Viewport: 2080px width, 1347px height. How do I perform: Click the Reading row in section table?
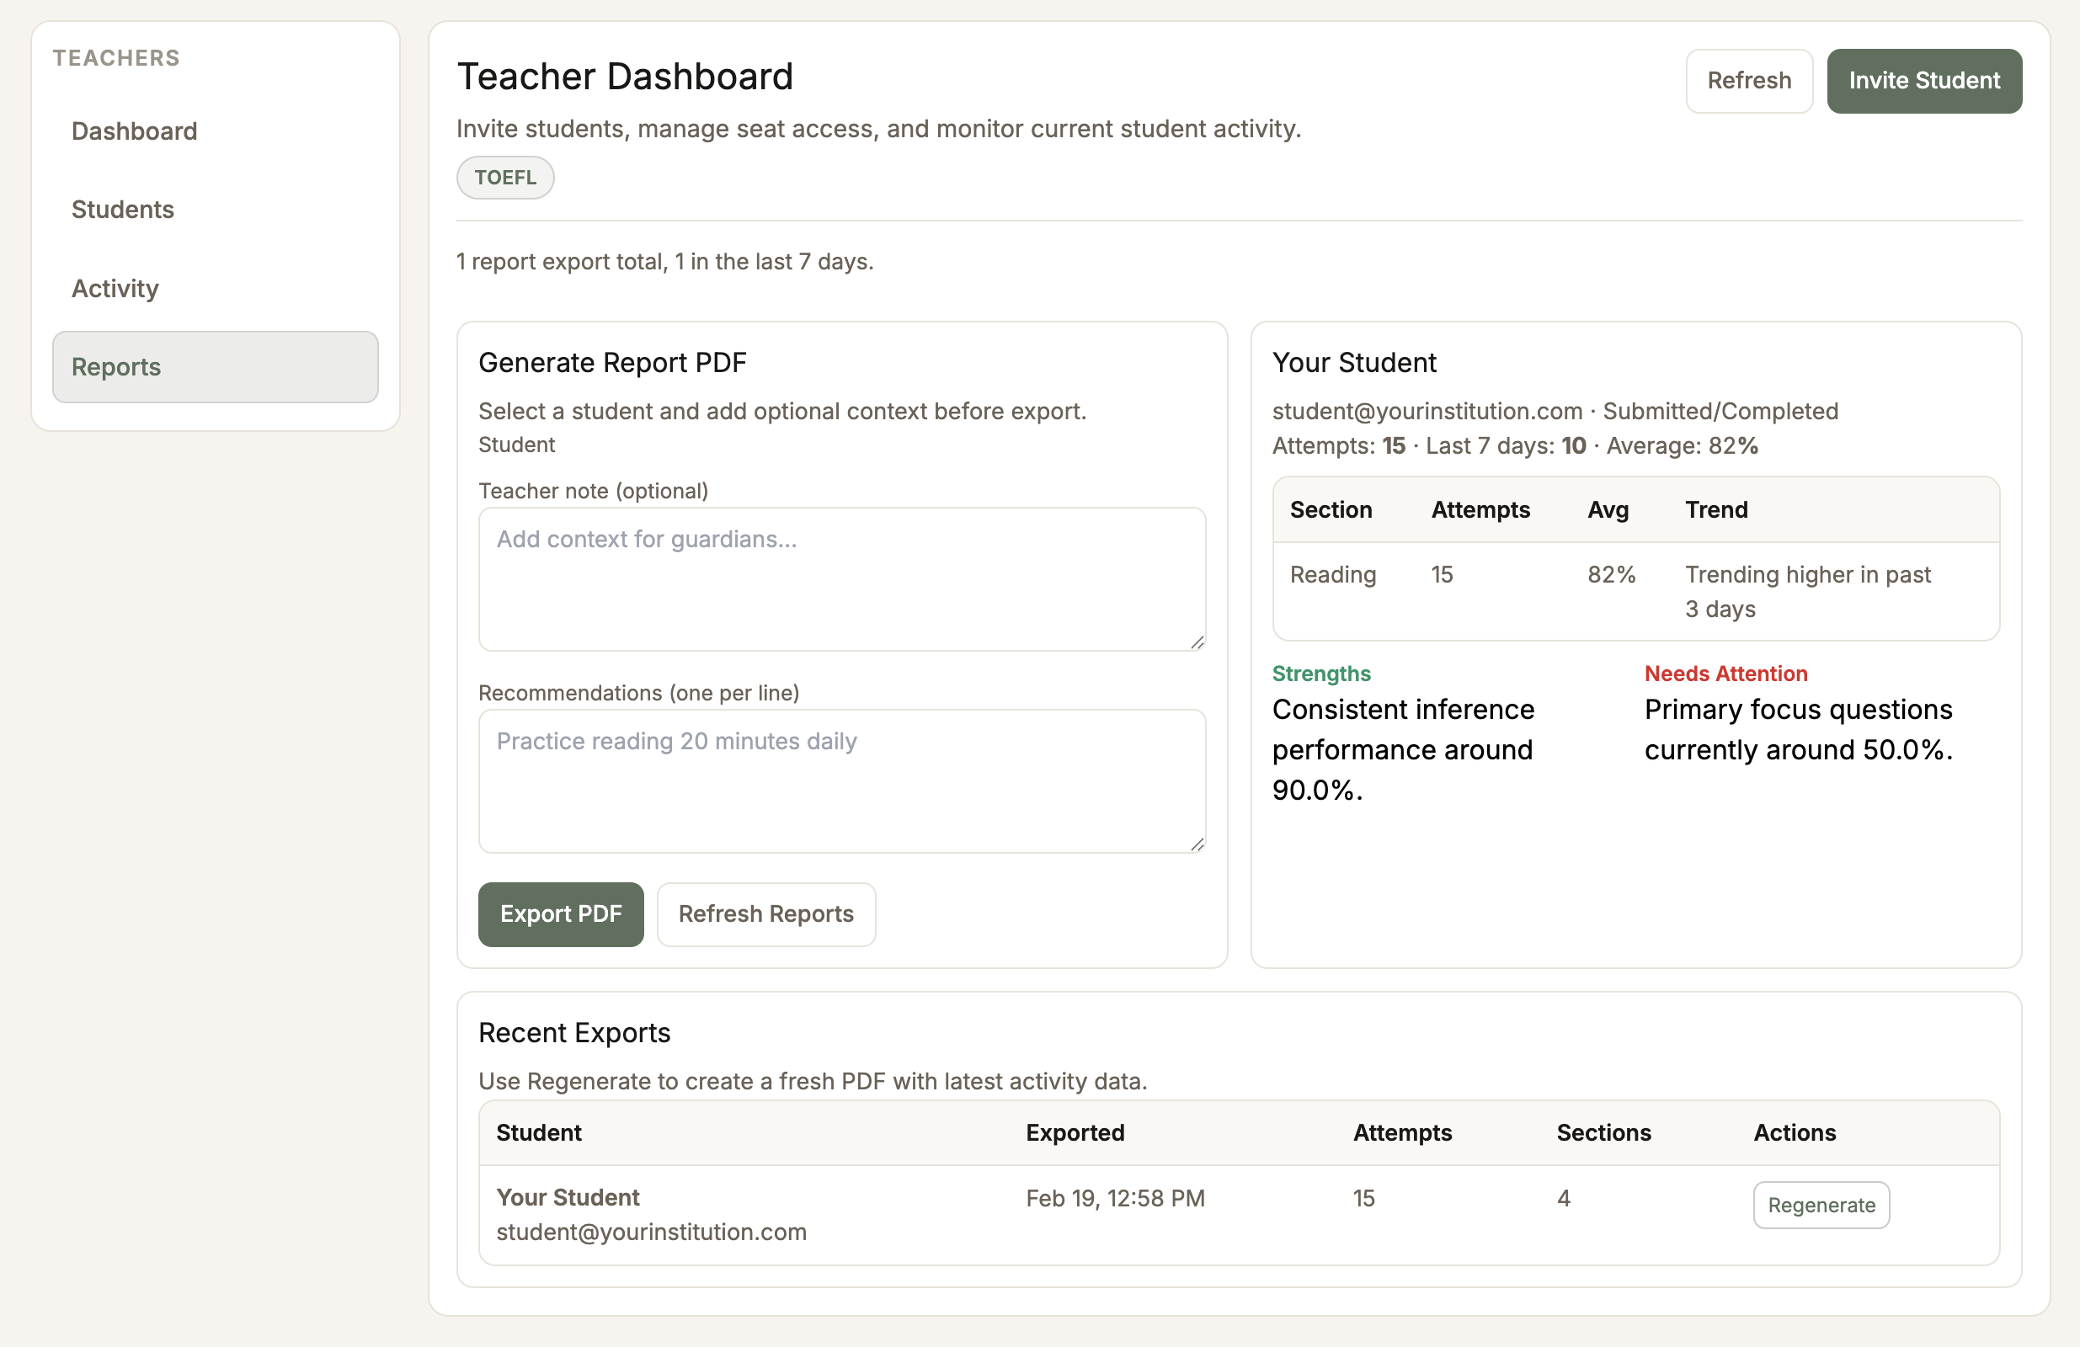point(1332,575)
